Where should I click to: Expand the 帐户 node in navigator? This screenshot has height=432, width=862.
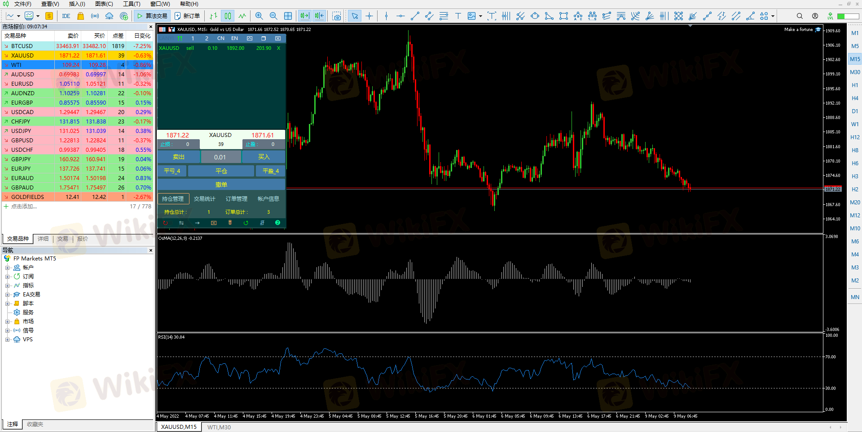7,268
